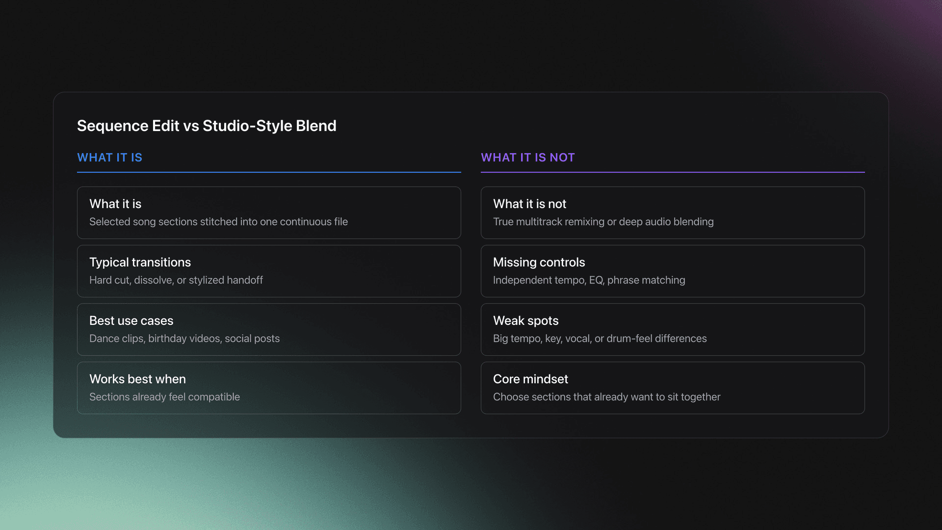
Task: Click "Dance clips, birthday videos, social posts" text
Action: click(184, 338)
